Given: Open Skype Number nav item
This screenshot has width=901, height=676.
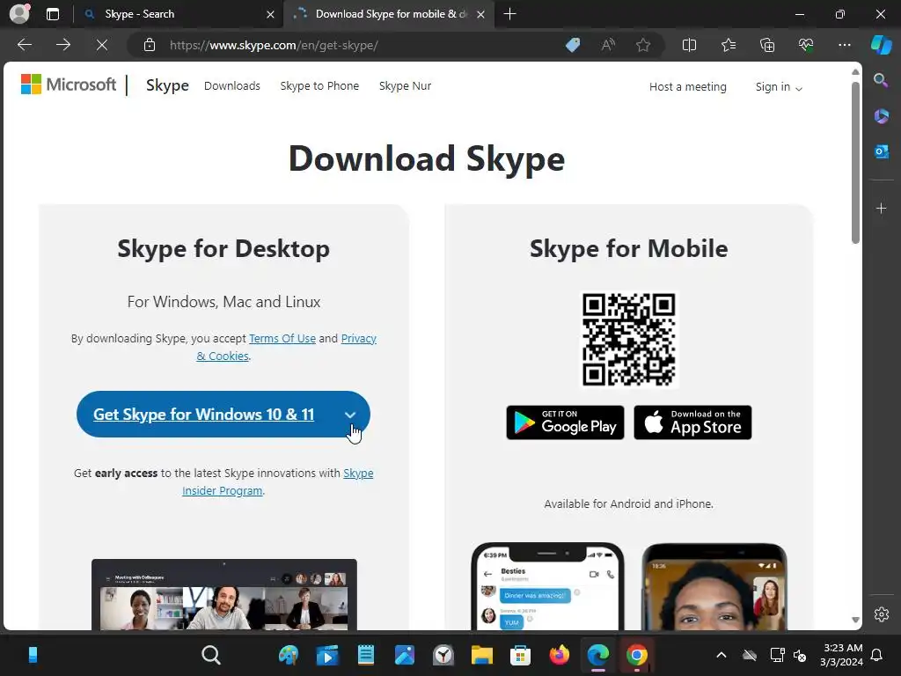Looking at the screenshot, I should [405, 85].
